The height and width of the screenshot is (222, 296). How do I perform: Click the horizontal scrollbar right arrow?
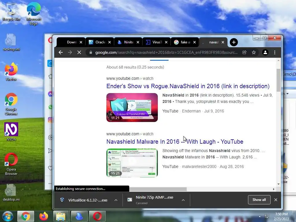pos(273,189)
